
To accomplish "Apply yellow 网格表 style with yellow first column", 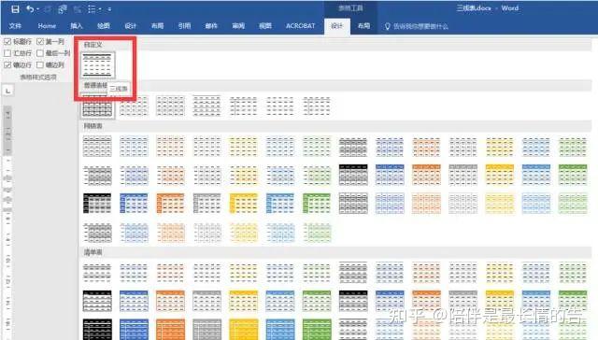I will [244, 203].
